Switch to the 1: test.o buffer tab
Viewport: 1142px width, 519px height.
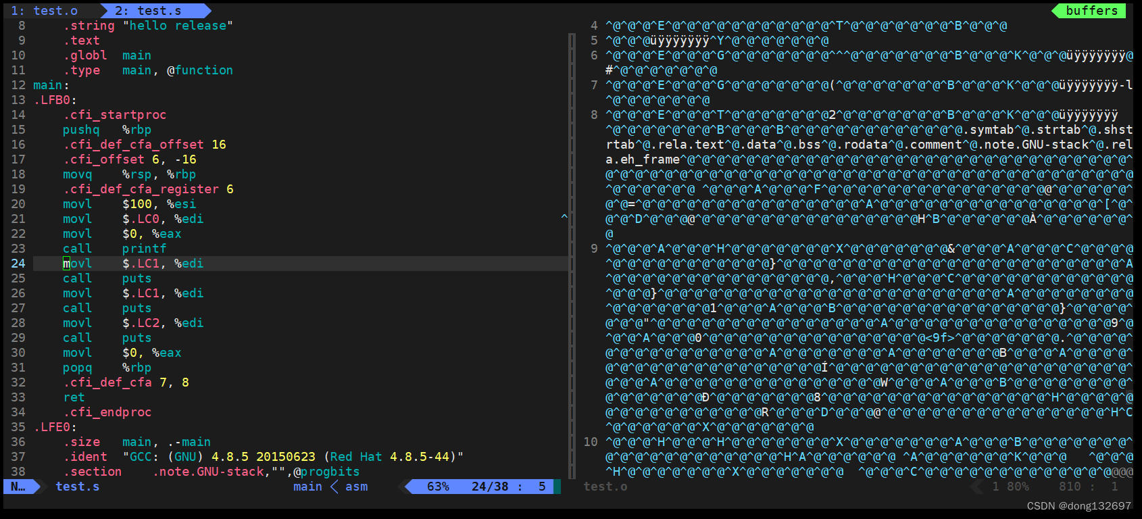pos(45,11)
